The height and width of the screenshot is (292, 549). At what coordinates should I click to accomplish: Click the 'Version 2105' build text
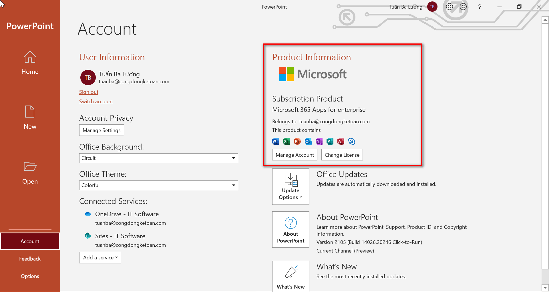[x=369, y=242]
